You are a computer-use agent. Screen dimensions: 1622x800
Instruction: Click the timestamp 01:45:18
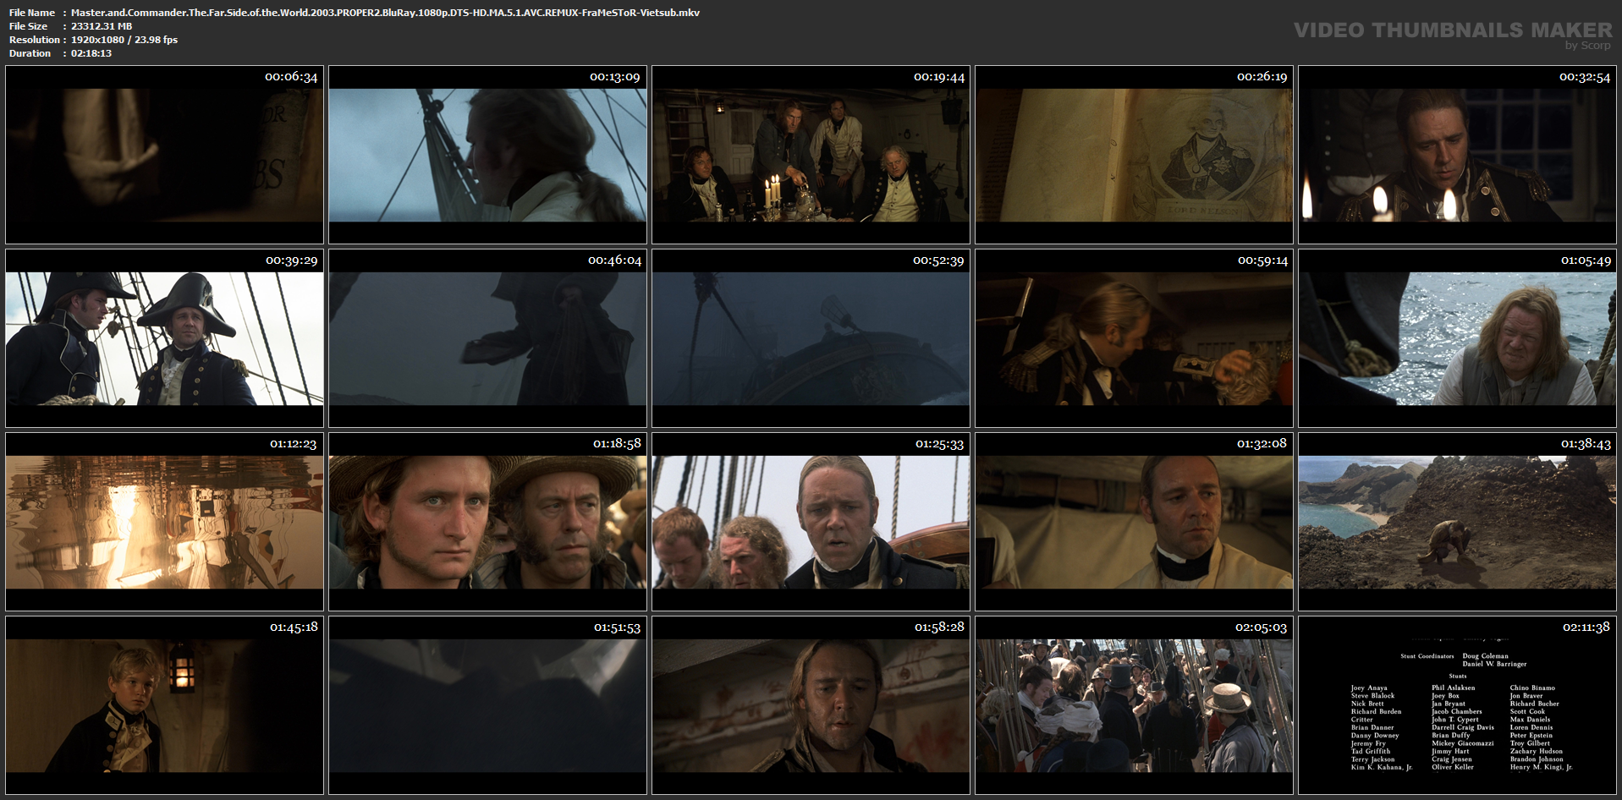[294, 627]
